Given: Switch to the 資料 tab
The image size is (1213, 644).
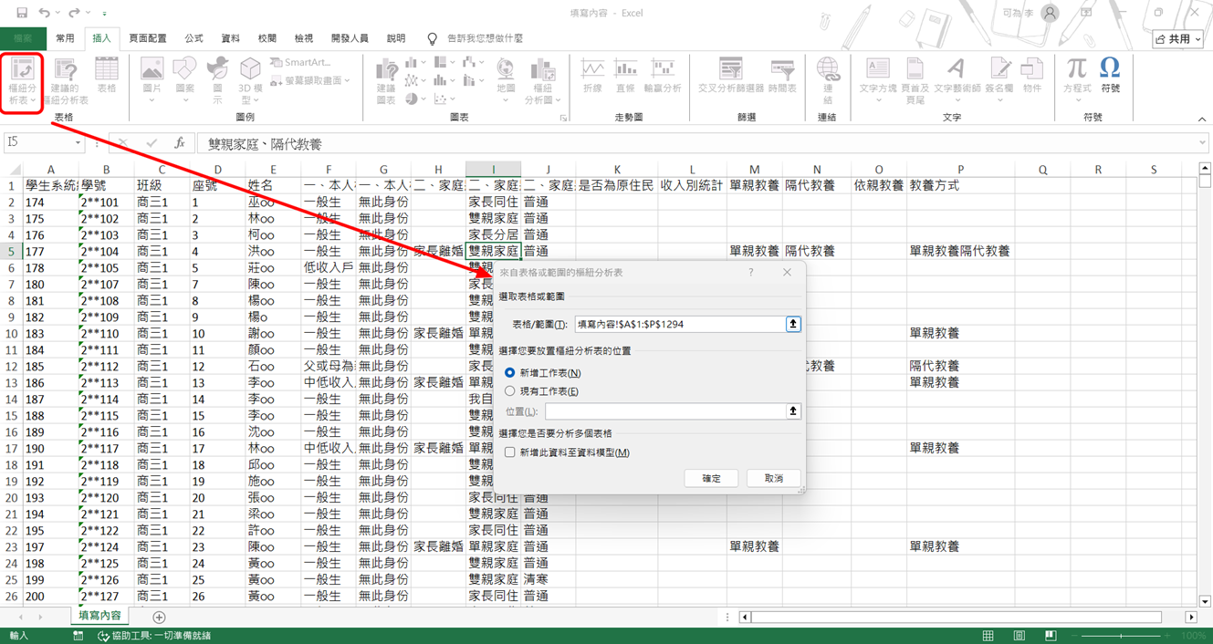Looking at the screenshot, I should [231, 39].
